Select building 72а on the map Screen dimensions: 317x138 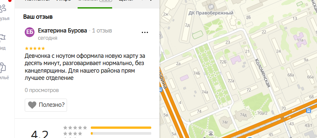click(x=231, y=81)
